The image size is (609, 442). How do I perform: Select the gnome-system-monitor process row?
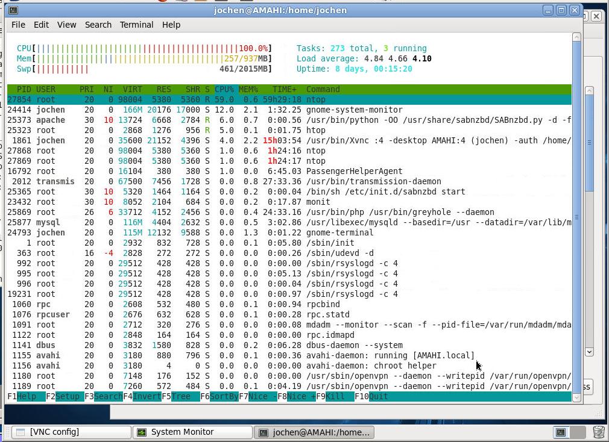(x=289, y=110)
